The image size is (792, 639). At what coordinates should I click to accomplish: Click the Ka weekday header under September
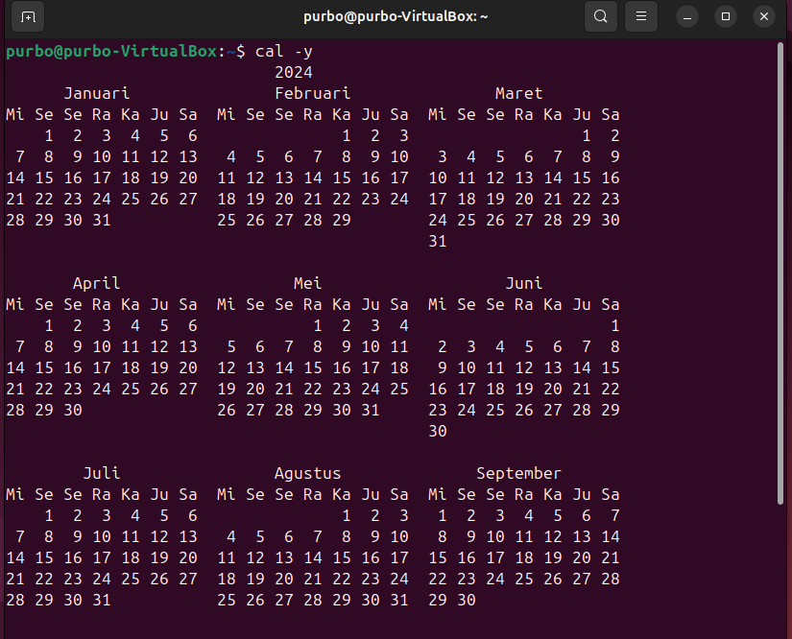coord(553,494)
